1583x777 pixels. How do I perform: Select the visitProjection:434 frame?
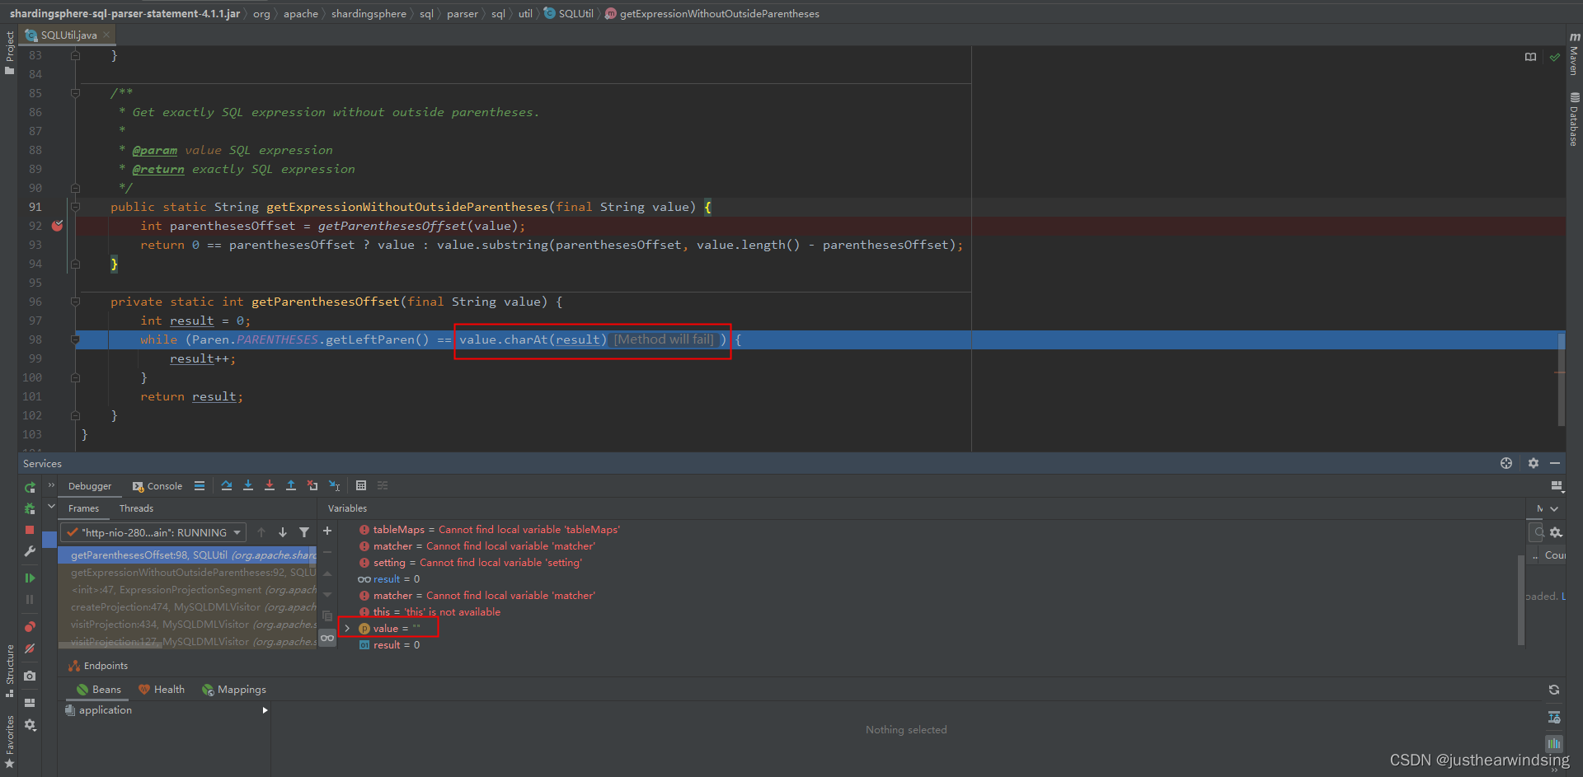point(187,625)
